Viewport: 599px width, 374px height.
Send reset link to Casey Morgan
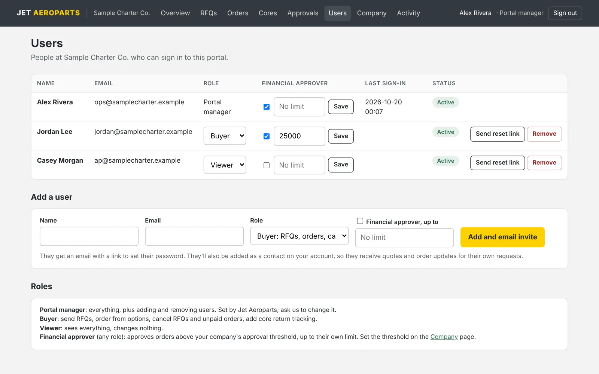pyautogui.click(x=498, y=163)
